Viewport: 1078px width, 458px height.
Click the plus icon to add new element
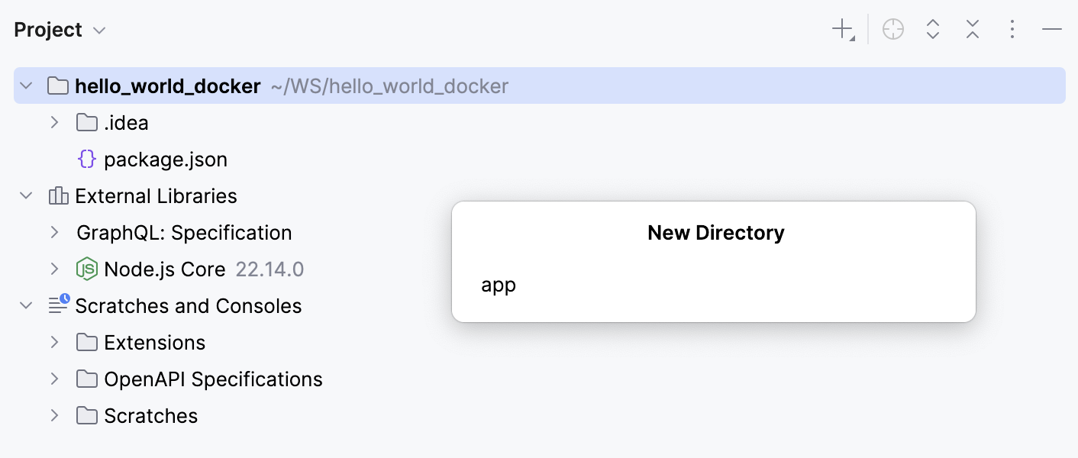839,28
